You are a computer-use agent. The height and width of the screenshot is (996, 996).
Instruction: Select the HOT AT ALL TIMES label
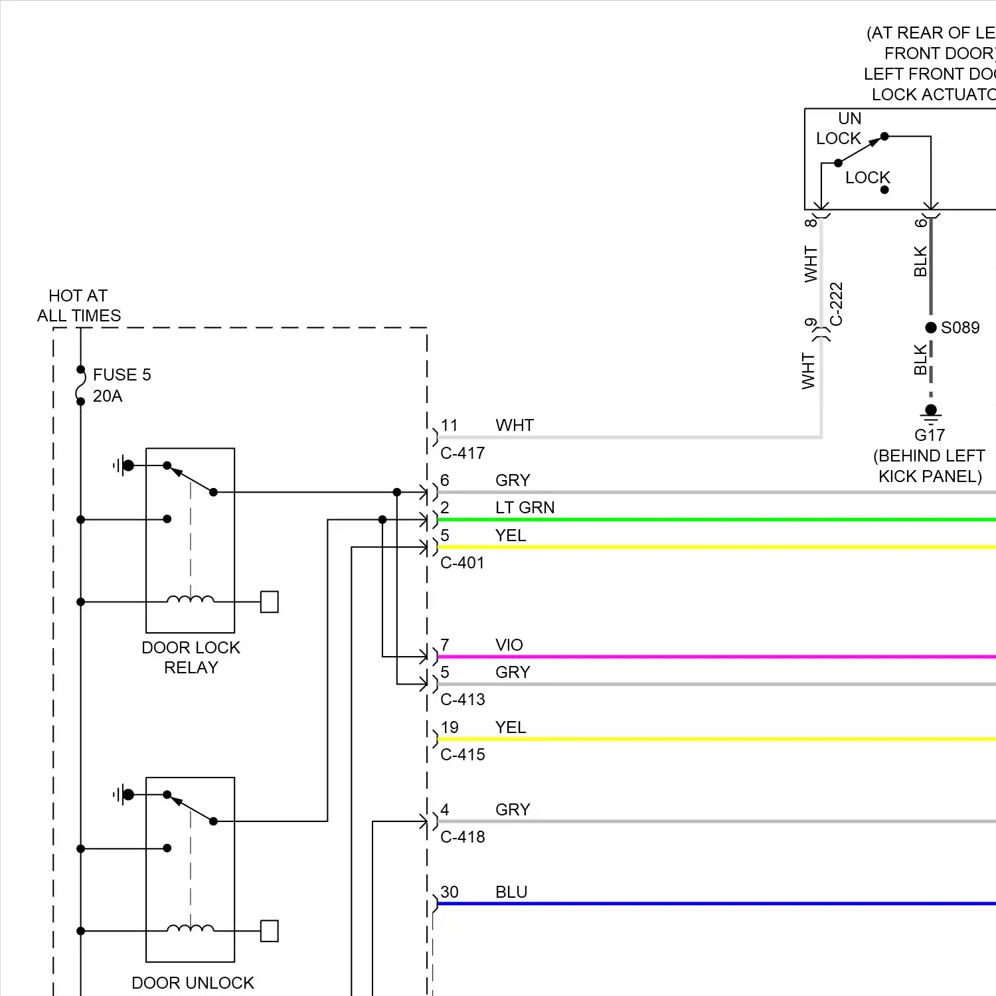click(79, 305)
